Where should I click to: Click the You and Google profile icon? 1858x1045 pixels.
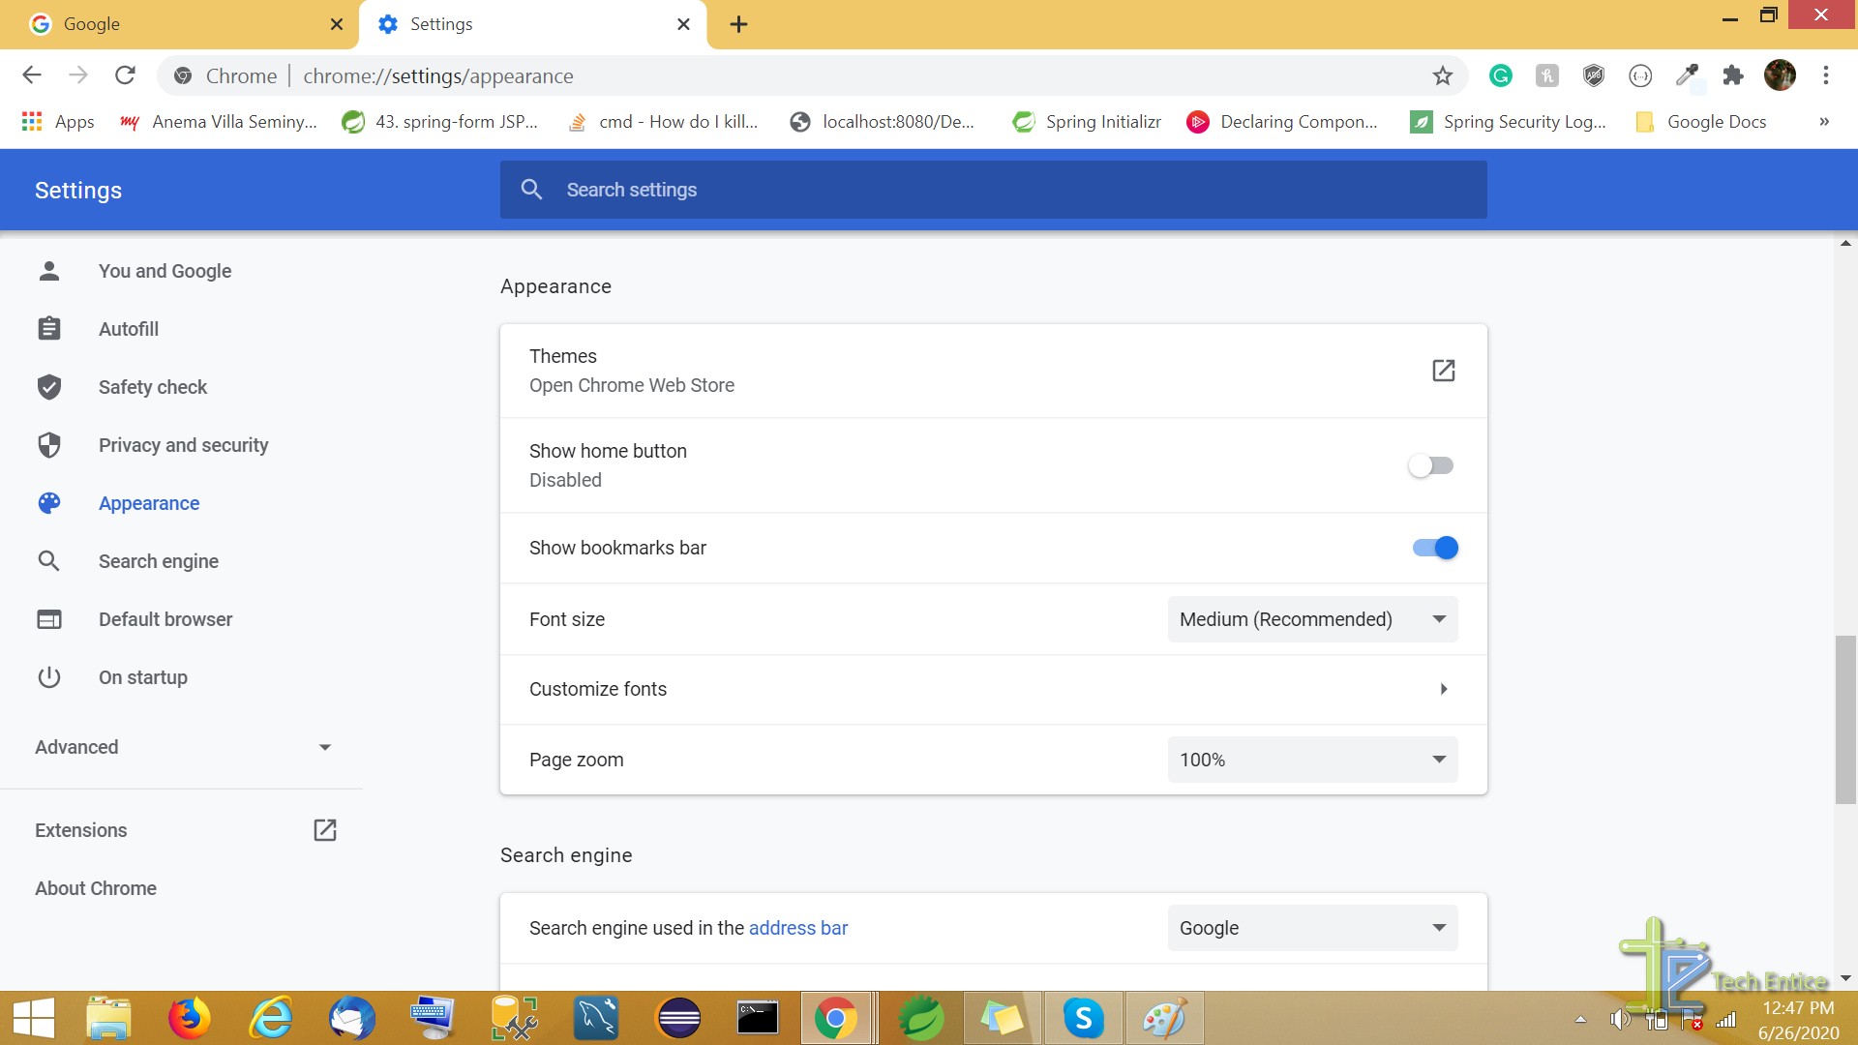[47, 271]
